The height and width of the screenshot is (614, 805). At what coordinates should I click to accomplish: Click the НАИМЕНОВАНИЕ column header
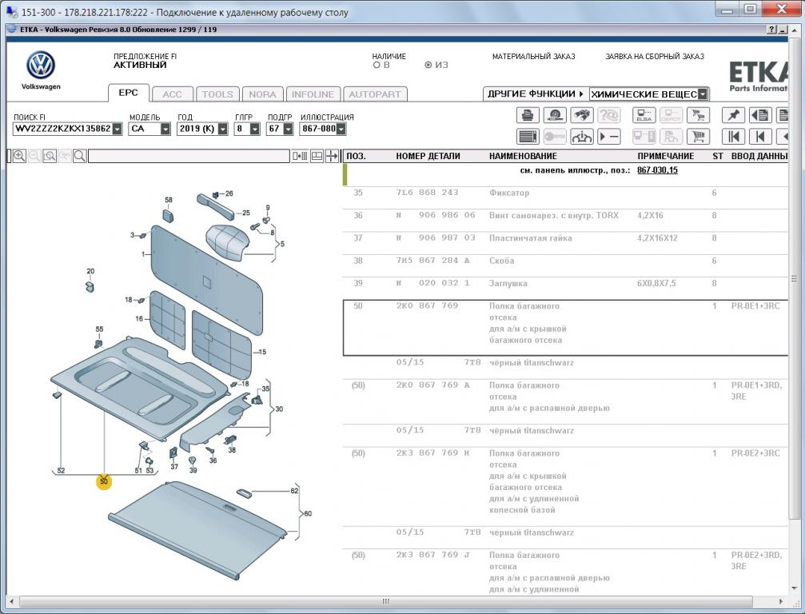523,156
